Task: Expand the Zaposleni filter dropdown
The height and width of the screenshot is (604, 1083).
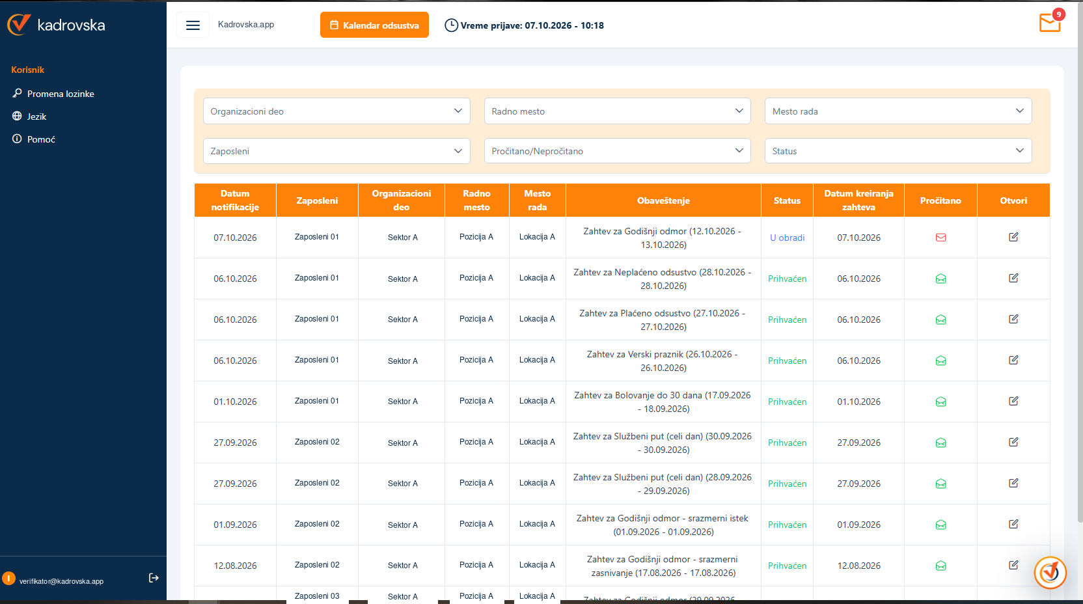Action: click(336, 151)
